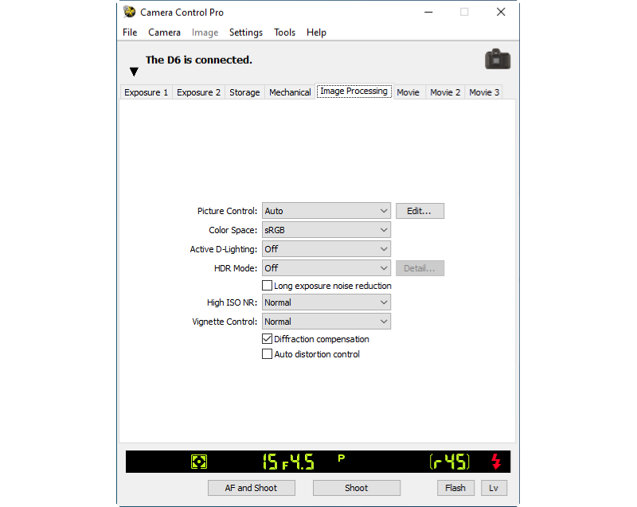Open the Vignette Control dropdown
The height and width of the screenshot is (507, 637).
(x=326, y=322)
